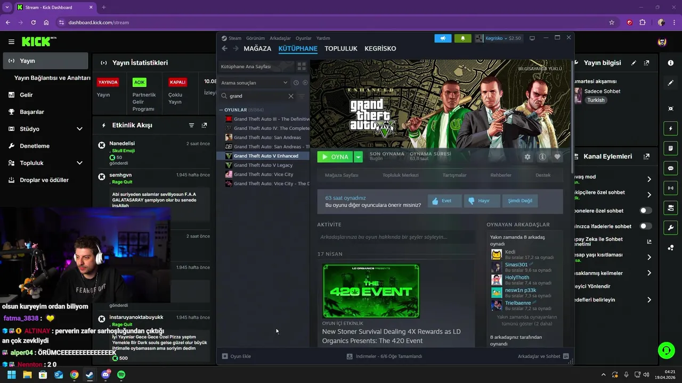Image resolution: width=682 pixels, height=383 pixels.
Task: Toggle abonelere özel sohbet switch
Action: pyautogui.click(x=645, y=211)
